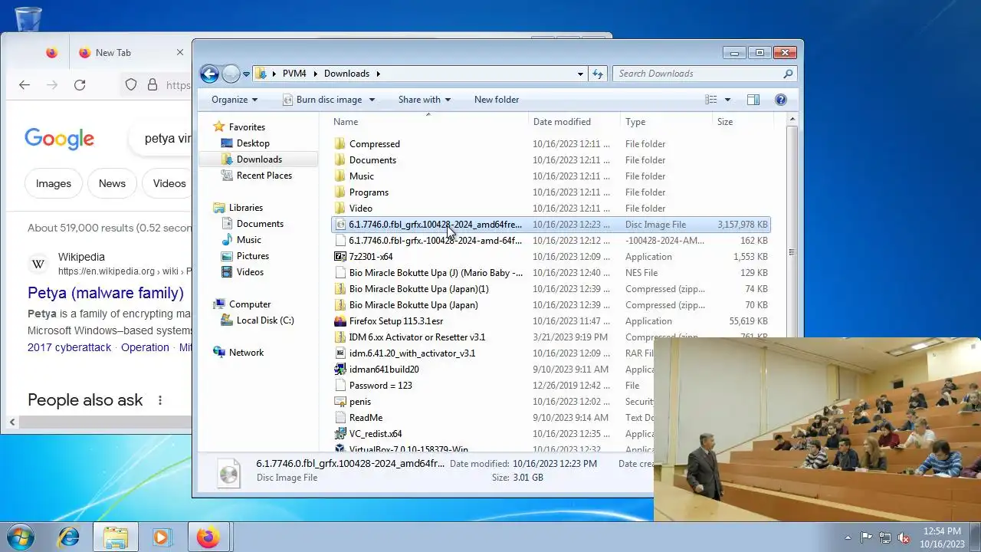The image size is (981, 552).
Task: Click the Refresh button next to address bar
Action: [x=598, y=74]
